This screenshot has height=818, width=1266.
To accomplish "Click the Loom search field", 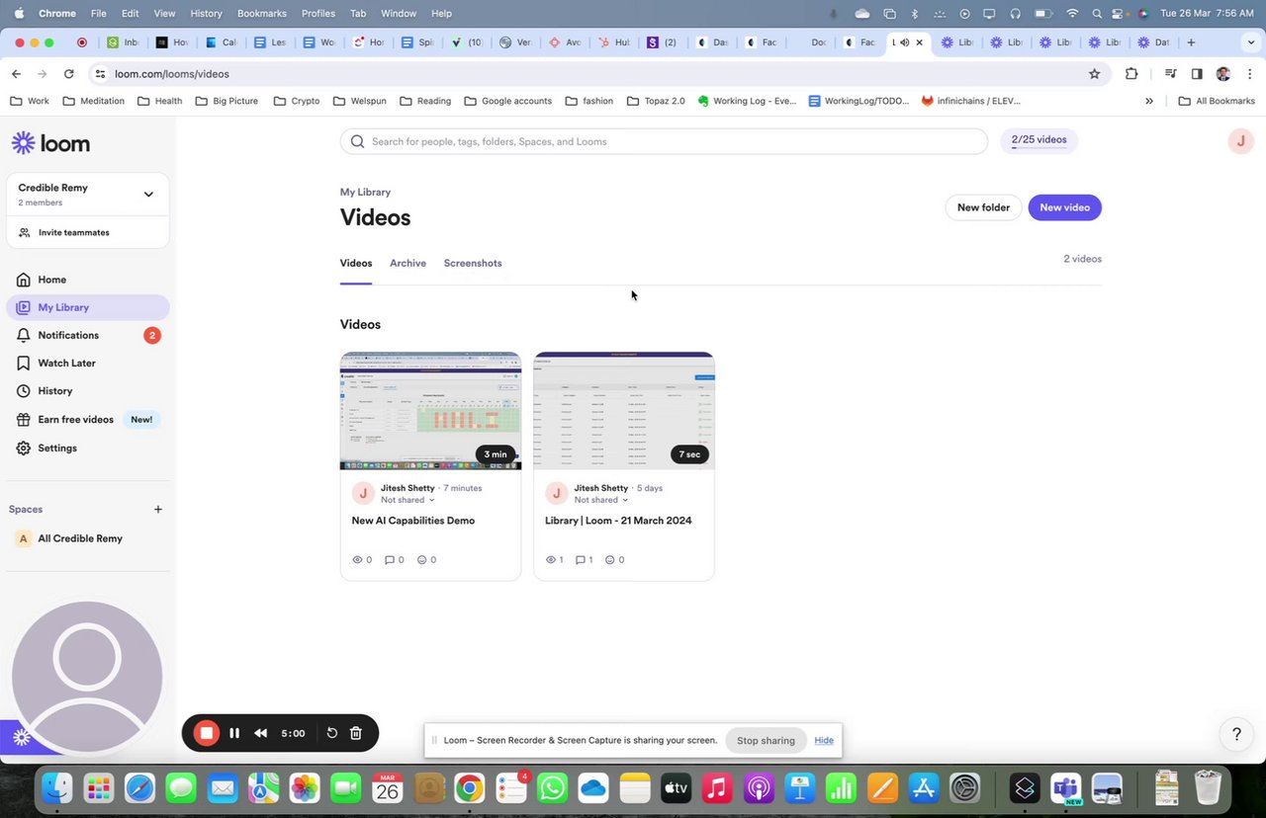I will [x=664, y=141].
